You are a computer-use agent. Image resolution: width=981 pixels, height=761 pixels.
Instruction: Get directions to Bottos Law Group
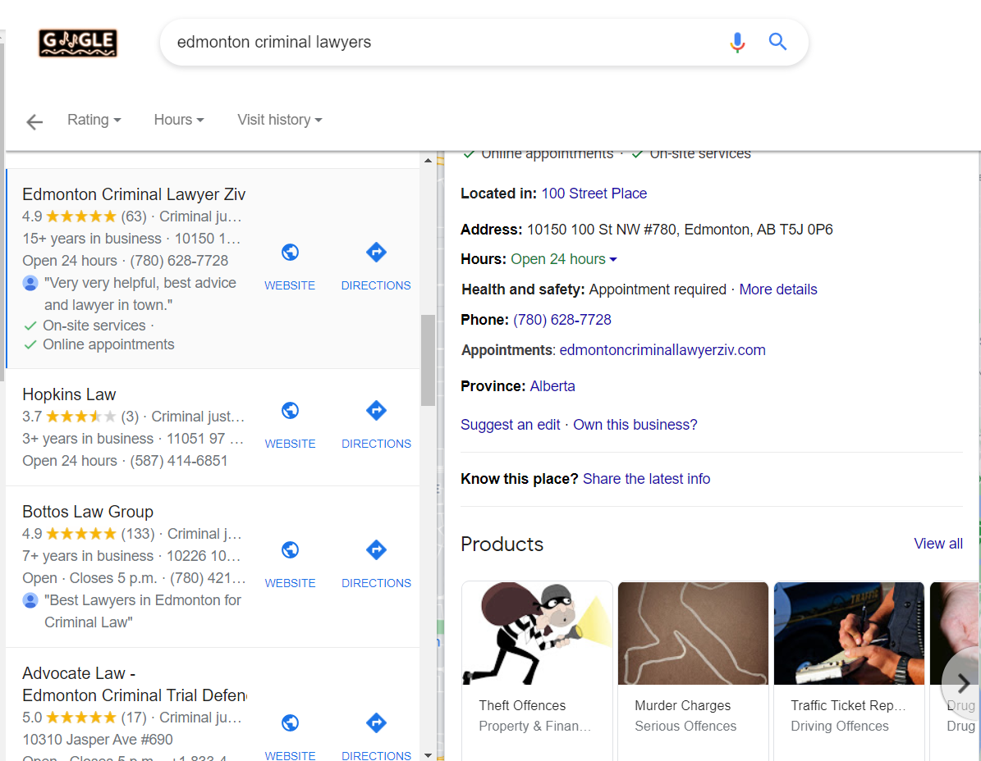[376, 561]
